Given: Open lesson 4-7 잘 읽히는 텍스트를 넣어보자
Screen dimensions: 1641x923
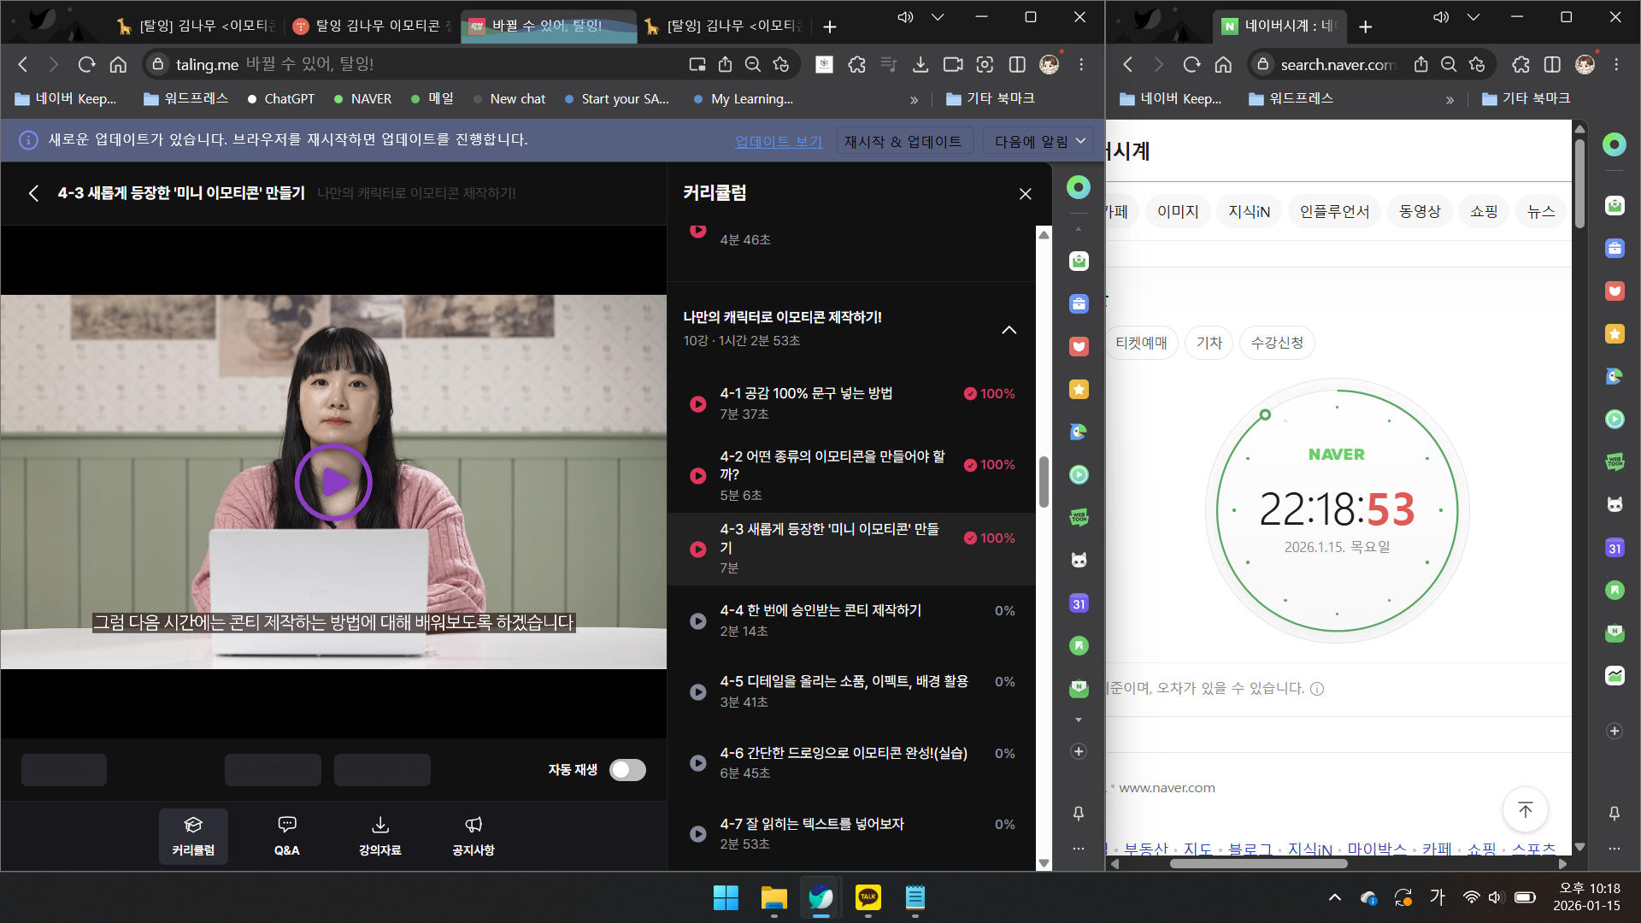Looking at the screenshot, I should pos(810,824).
